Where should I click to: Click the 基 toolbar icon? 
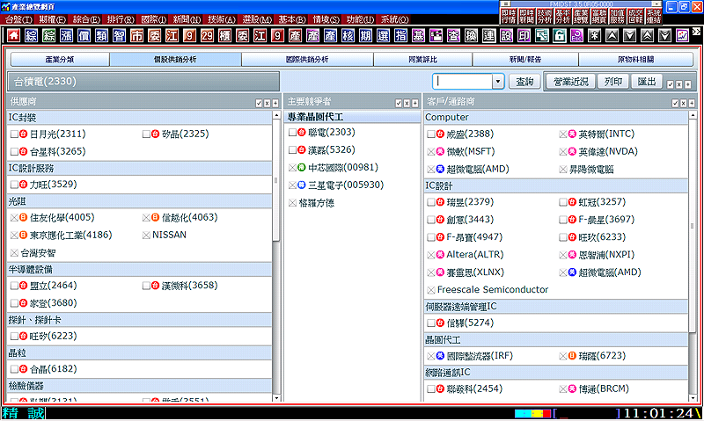pos(419,35)
